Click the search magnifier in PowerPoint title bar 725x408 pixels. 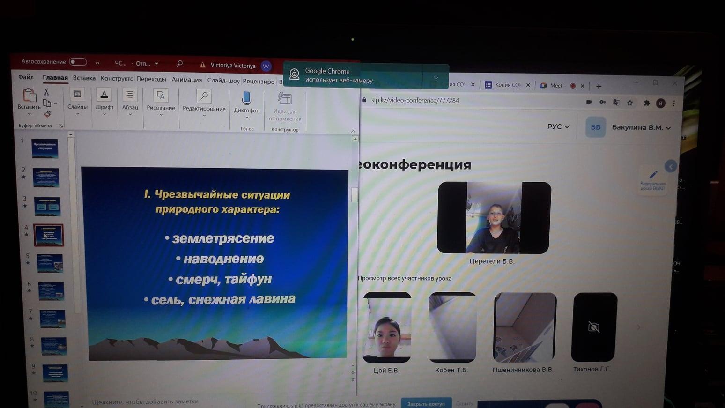pos(179,64)
